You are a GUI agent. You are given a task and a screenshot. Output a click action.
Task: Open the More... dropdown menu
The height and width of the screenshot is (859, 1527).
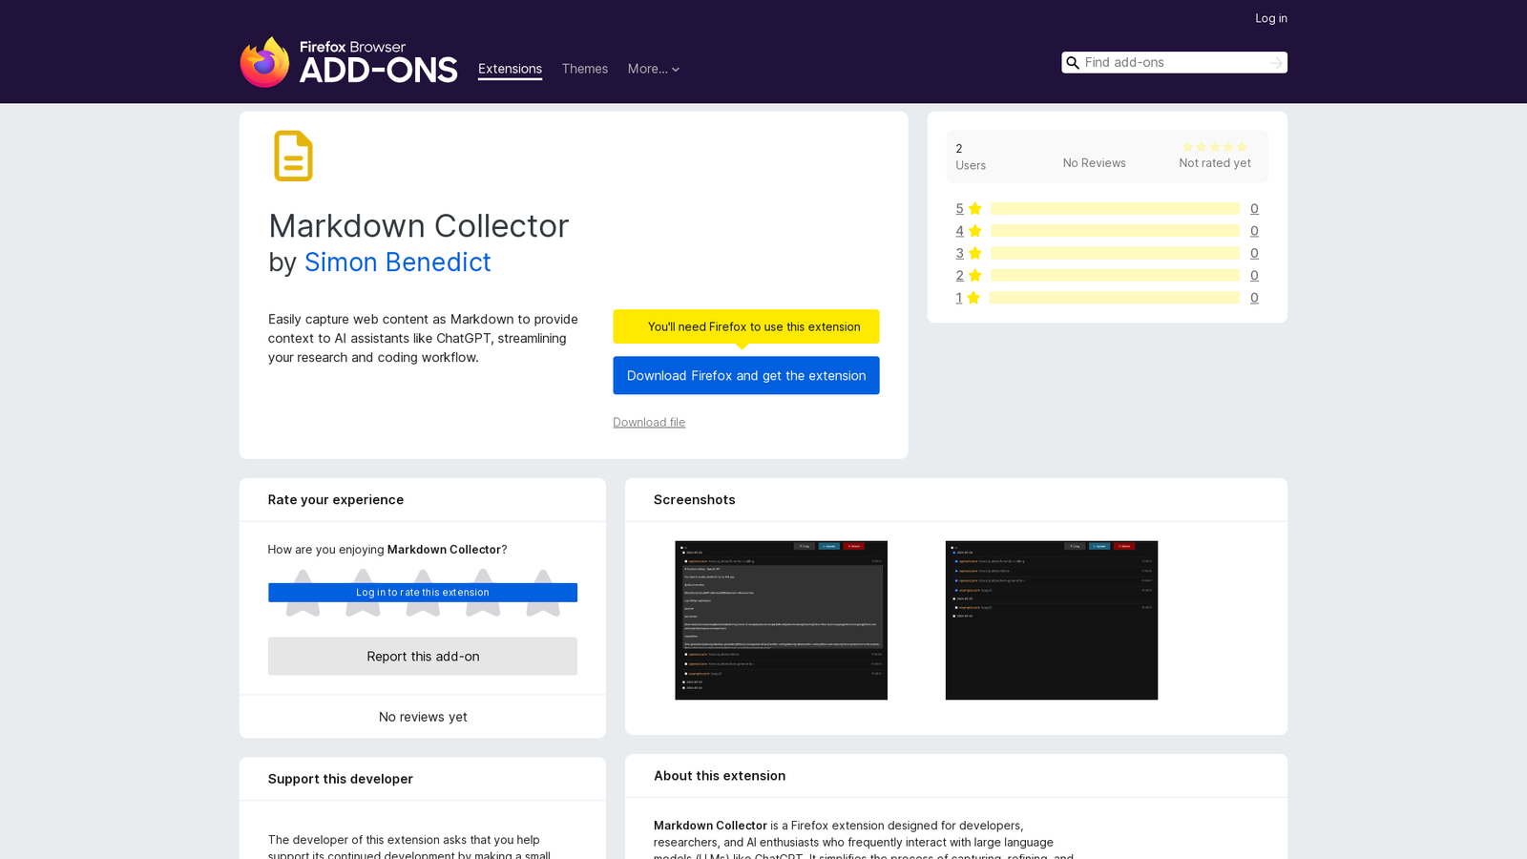[x=654, y=69]
